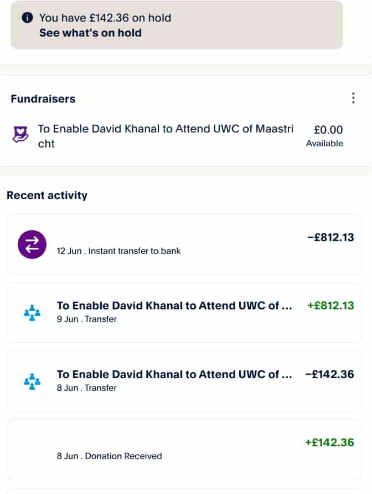372x494 pixels.
Task: Click the circular icon of the 12 Jun activity
Action: (32, 245)
